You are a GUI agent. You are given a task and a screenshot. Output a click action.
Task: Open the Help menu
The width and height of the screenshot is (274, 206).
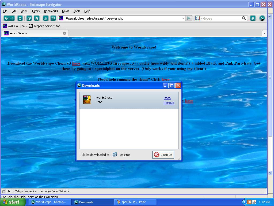pyautogui.click(x=87, y=11)
